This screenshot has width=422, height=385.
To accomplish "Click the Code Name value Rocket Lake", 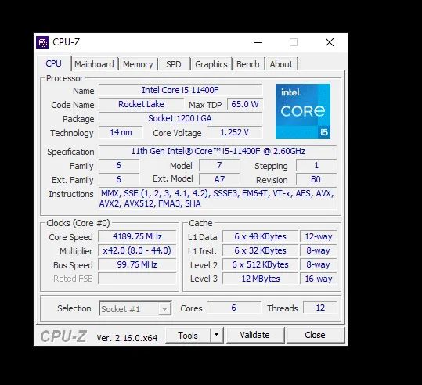I will tap(141, 104).
